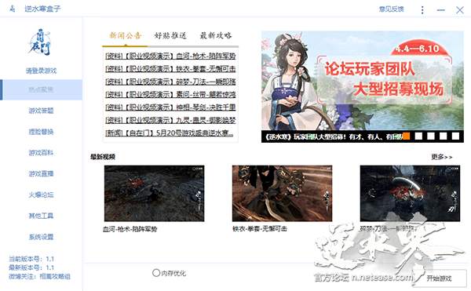Open 其他工具 in the sidebar
The width and height of the screenshot is (471, 291).
41,216
